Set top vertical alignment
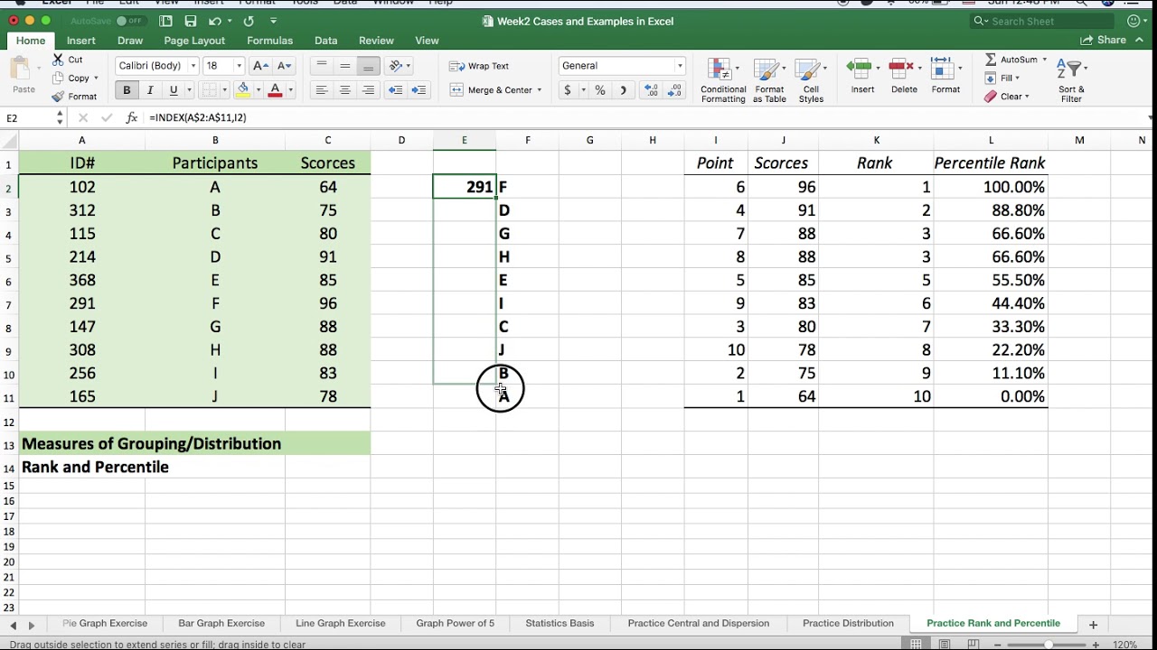1157x650 pixels. (321, 66)
